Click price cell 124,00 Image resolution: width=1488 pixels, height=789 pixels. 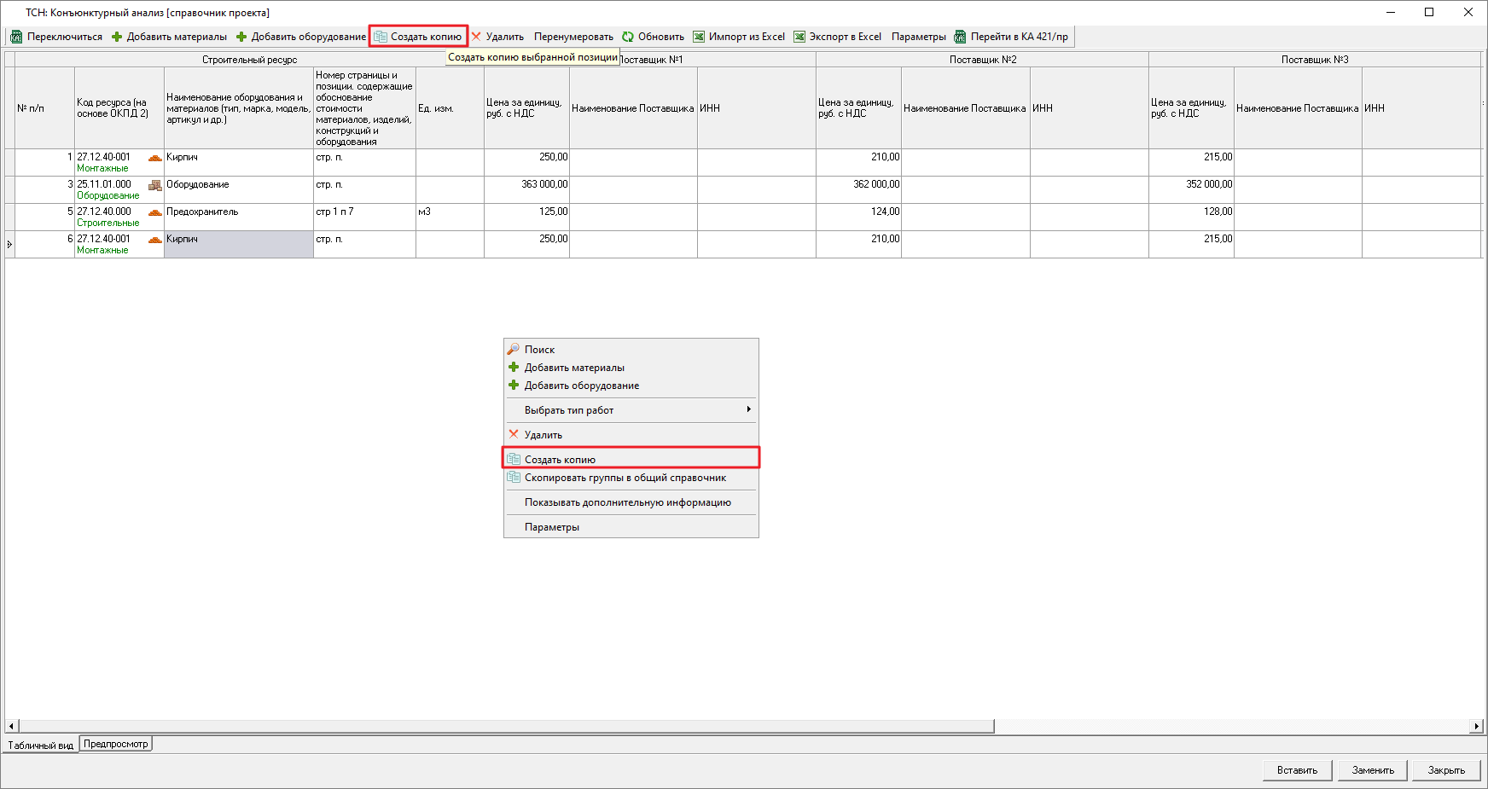click(x=858, y=217)
